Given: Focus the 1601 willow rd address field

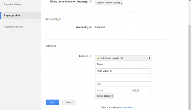Looking at the screenshot, I should pos(123,71).
